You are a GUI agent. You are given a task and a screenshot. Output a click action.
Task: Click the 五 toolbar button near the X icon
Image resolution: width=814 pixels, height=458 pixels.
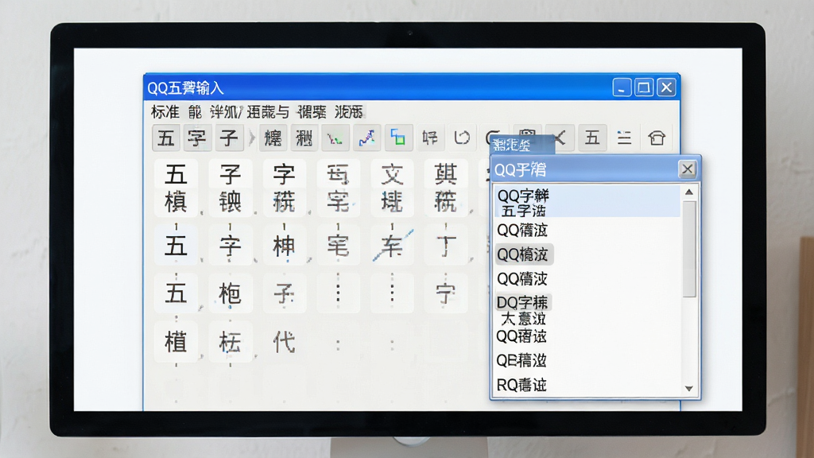(592, 138)
